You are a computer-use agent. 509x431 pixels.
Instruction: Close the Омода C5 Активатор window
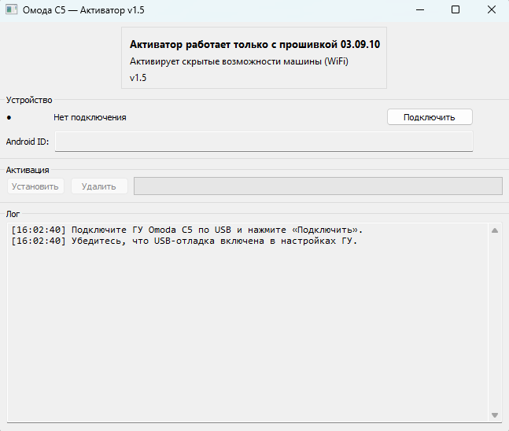coord(491,10)
